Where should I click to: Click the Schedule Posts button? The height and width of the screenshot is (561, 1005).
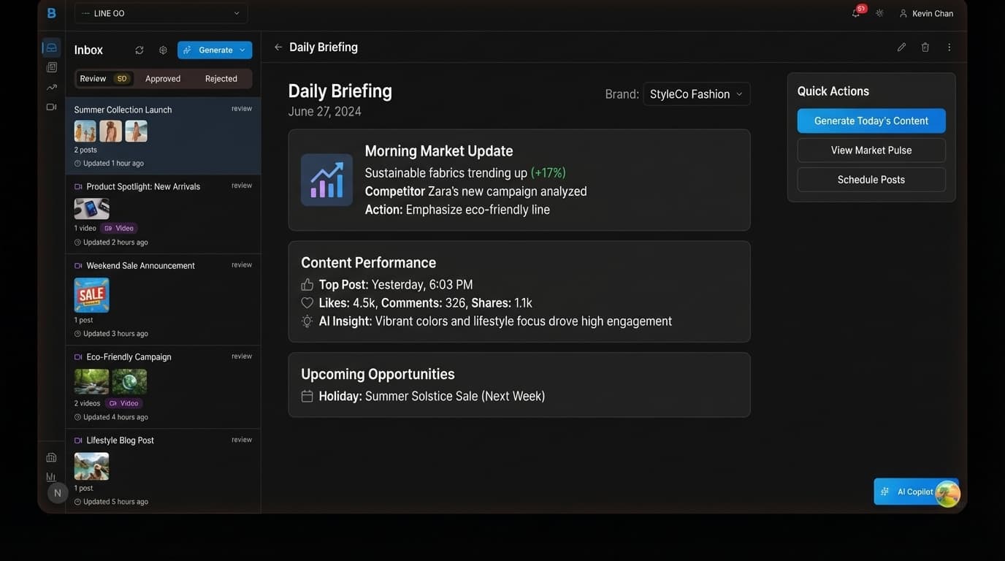pos(871,179)
